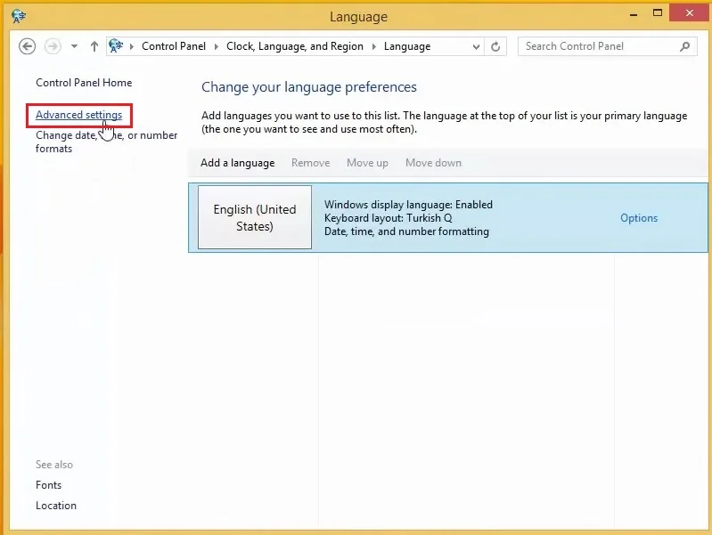Click Move up in the language toolbar
The height and width of the screenshot is (535, 712).
[x=367, y=162]
